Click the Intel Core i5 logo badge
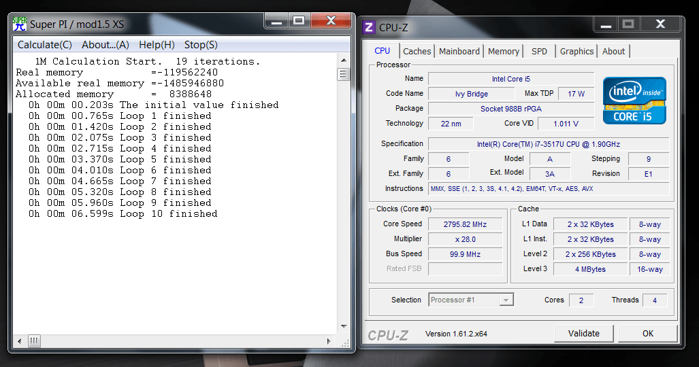 634,101
